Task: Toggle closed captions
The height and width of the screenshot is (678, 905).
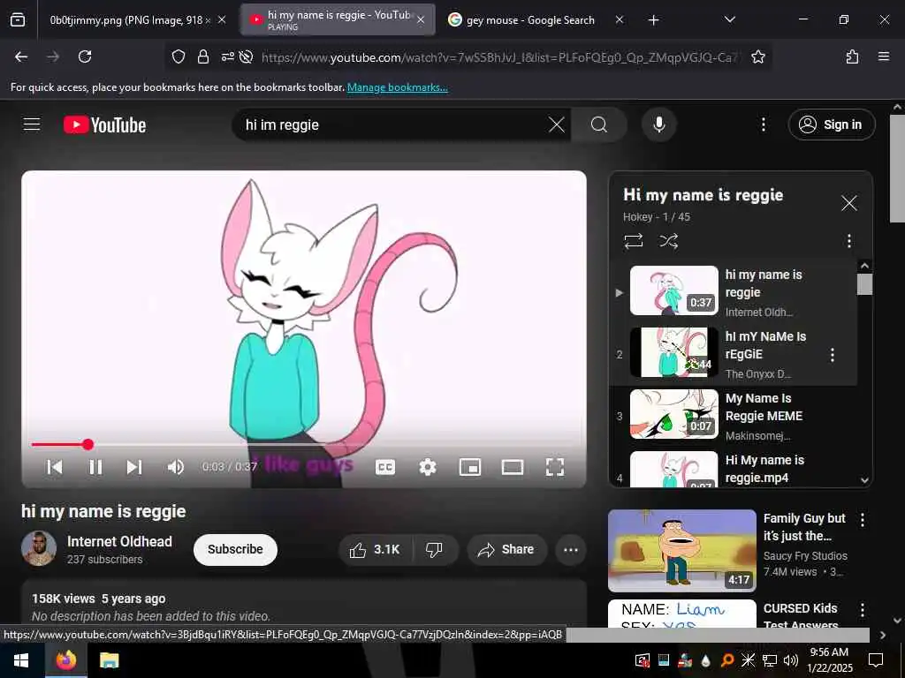Action: 385,467
